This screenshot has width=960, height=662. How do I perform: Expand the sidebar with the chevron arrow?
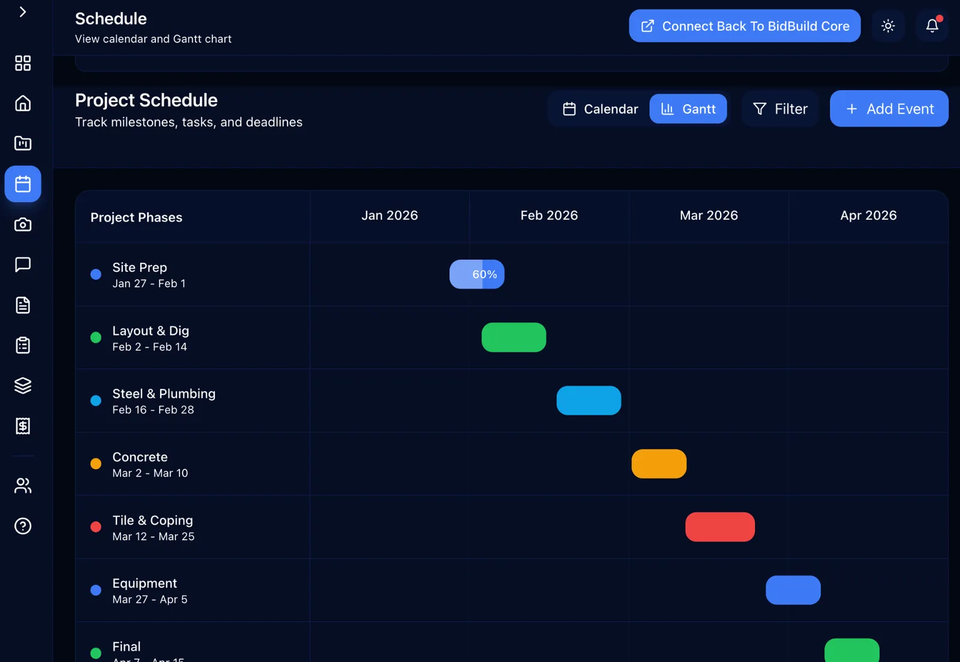pyautogui.click(x=23, y=12)
